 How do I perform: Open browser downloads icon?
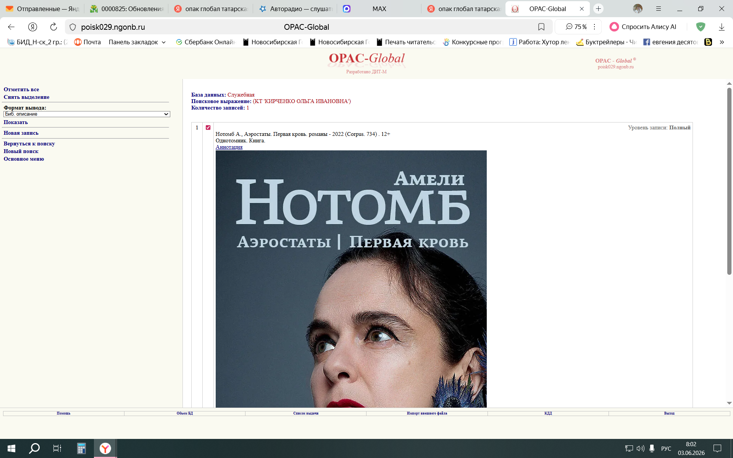coord(722,27)
